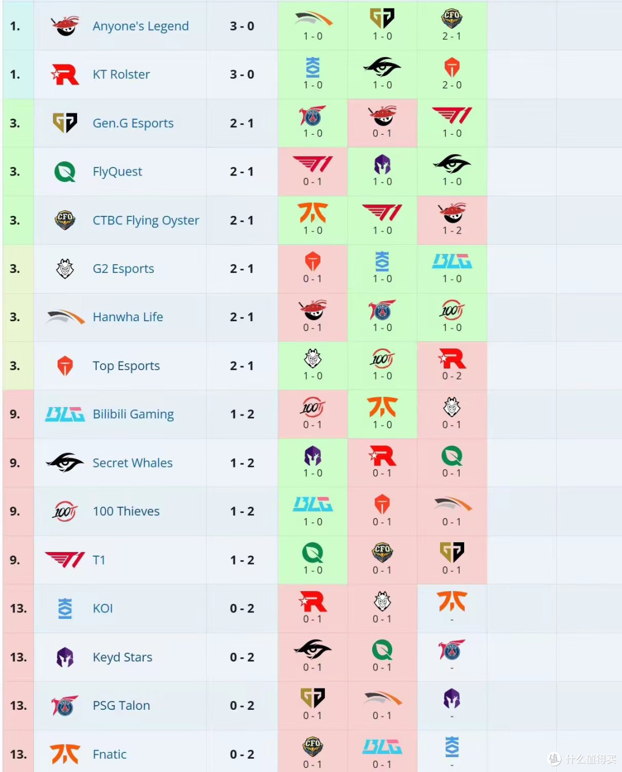
Task: Click the 100 Thieves logo beside team name
Action: tap(65, 511)
